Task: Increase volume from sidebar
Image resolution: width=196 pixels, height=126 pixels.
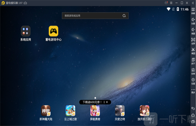Action: (x=193, y=21)
